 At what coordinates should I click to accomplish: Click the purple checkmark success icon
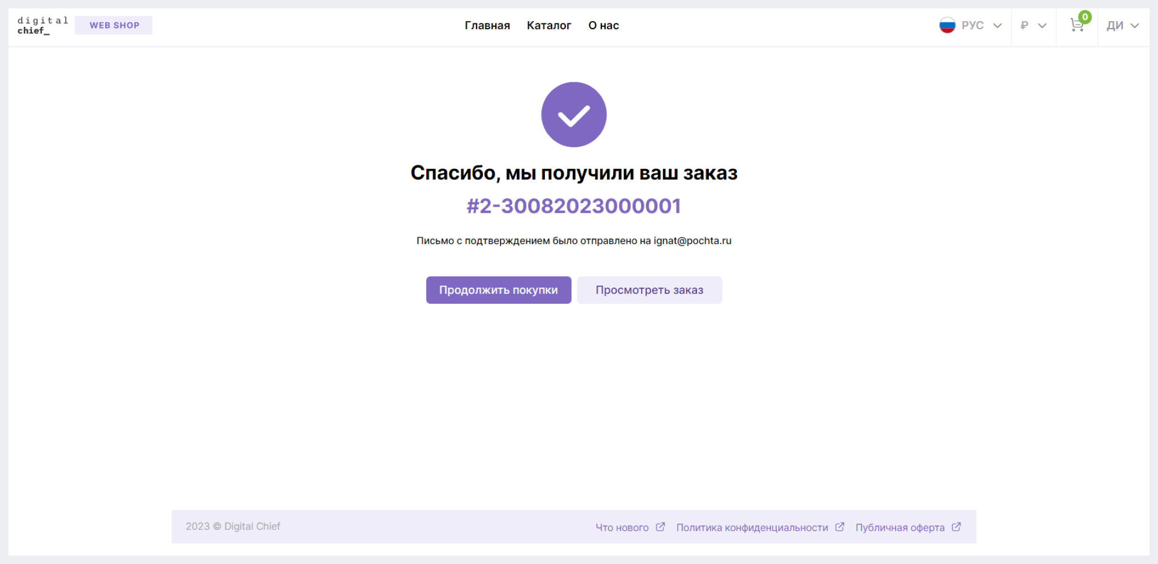point(573,115)
